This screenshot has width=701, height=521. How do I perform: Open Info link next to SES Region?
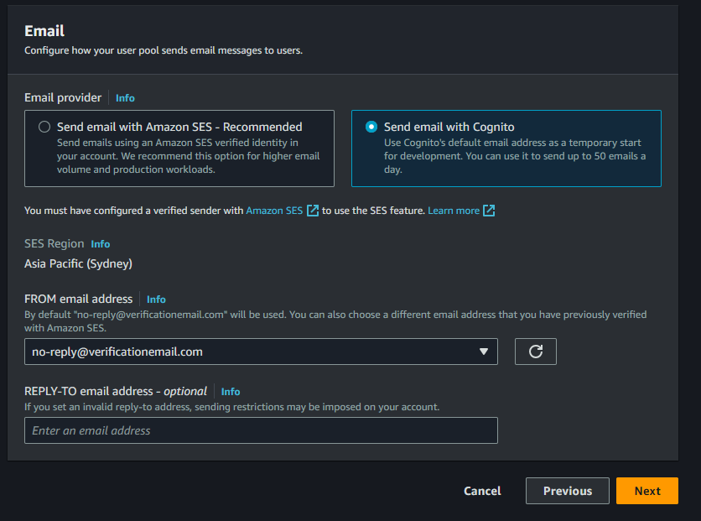pyautogui.click(x=100, y=244)
